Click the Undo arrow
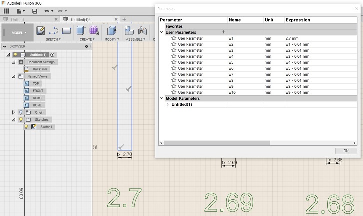Viewport: 363px width, 216px height. pos(47,11)
